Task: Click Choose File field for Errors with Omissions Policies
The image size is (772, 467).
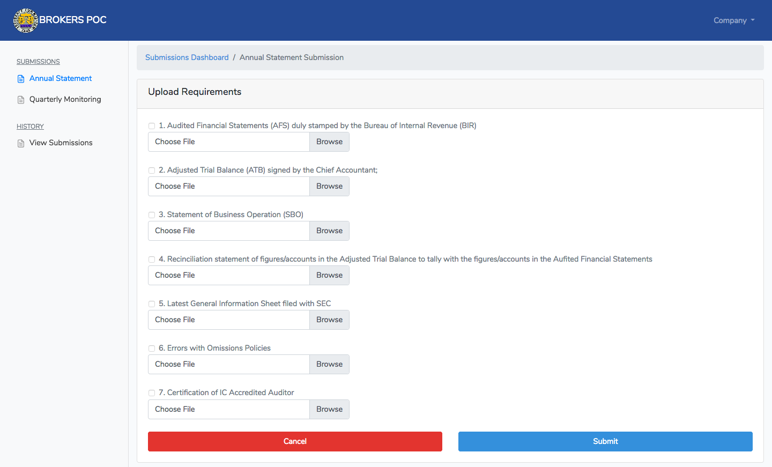Action: click(229, 365)
